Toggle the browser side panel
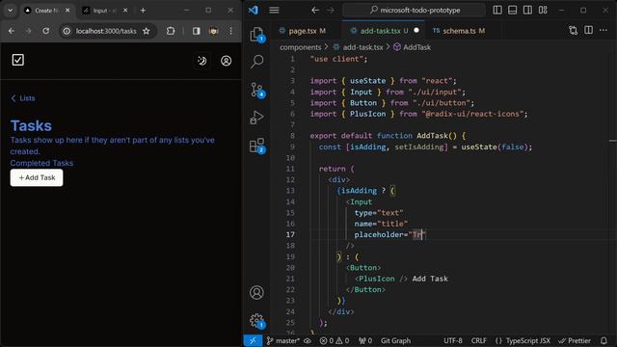Image resolution: width=617 pixels, height=347 pixels. click(196, 31)
